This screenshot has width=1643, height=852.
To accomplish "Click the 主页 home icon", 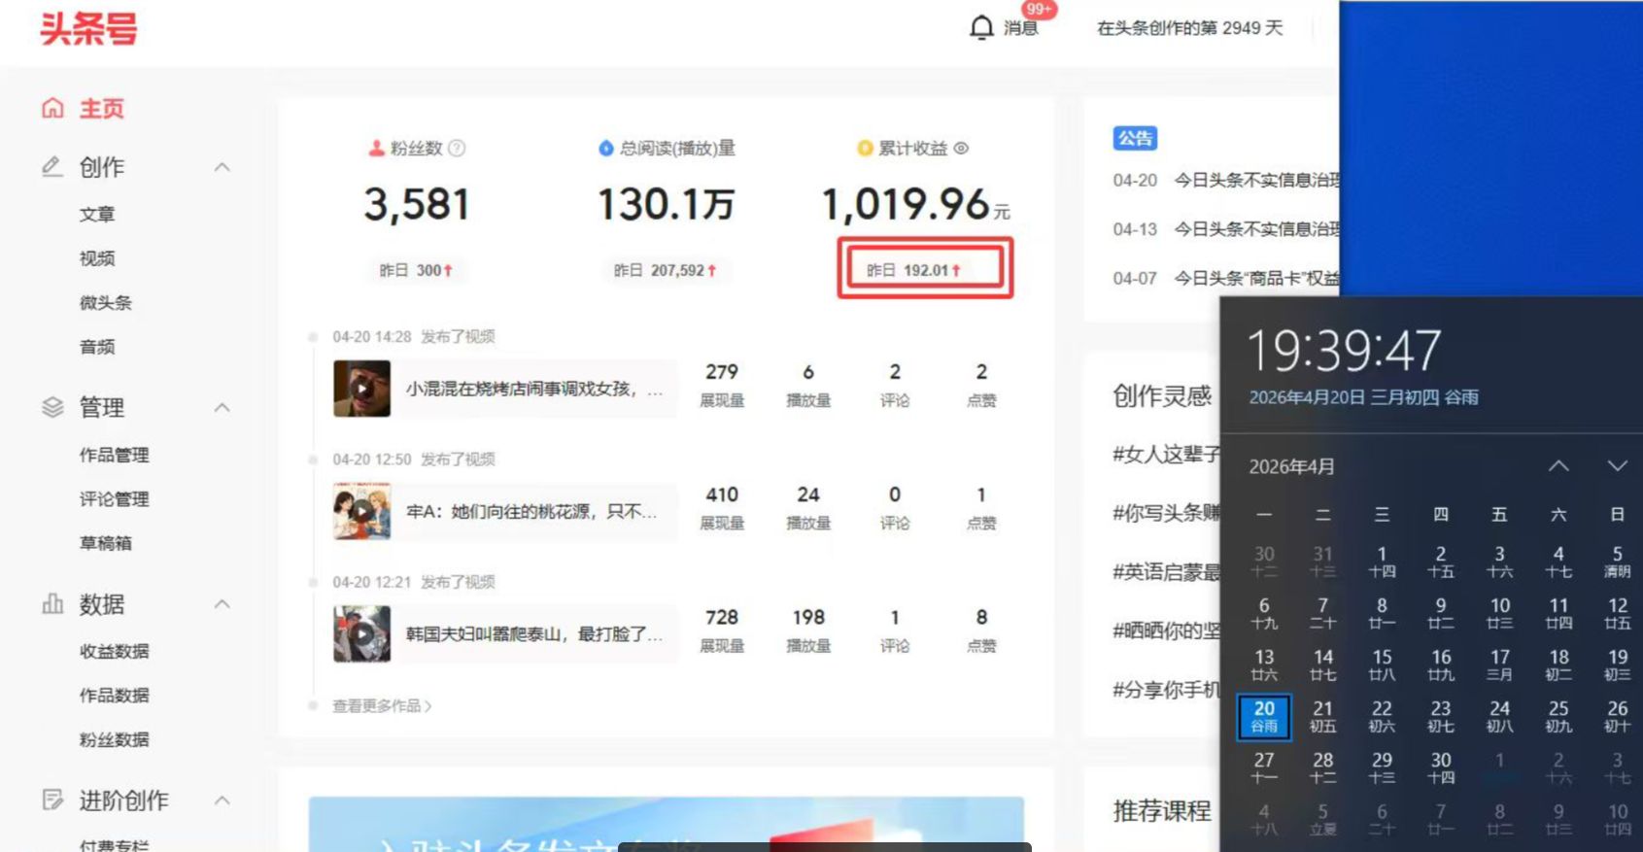I will (x=52, y=108).
